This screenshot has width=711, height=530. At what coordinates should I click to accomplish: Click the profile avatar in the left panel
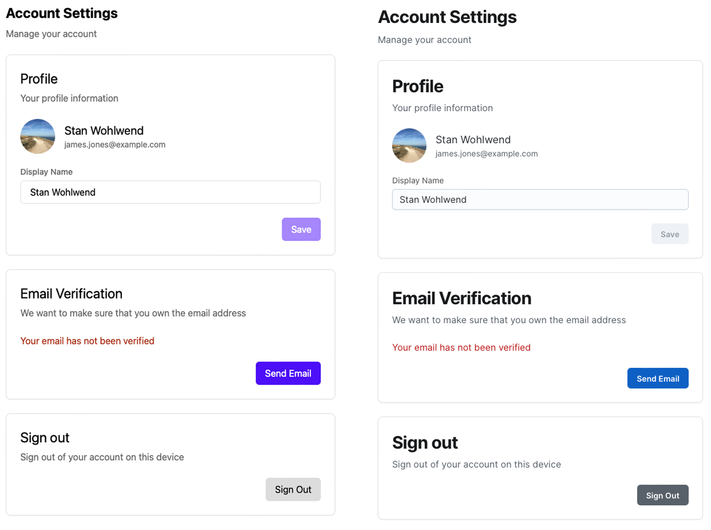click(x=38, y=136)
